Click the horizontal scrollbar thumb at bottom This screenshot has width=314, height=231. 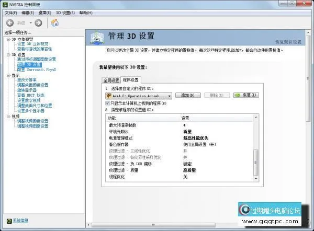tap(153, 225)
